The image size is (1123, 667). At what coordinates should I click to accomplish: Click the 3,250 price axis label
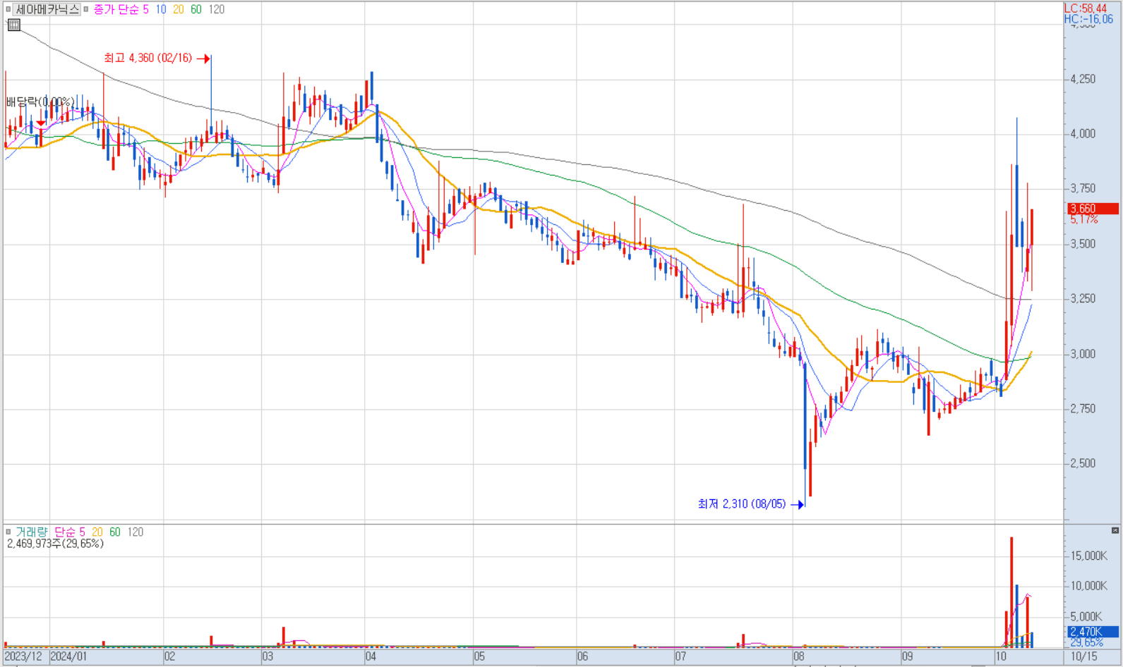[x=1083, y=299]
